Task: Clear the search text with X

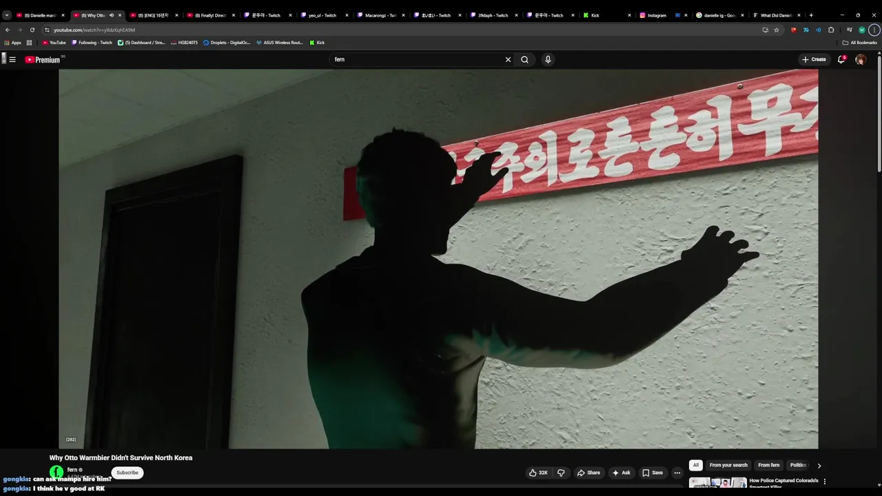Action: tap(509, 60)
